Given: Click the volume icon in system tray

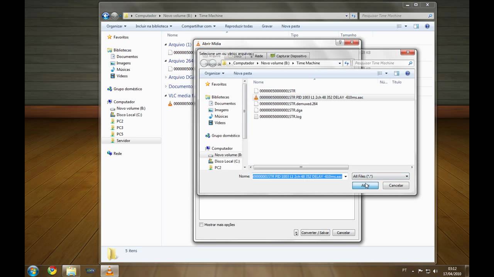Looking at the screenshot, I should [x=435, y=271].
